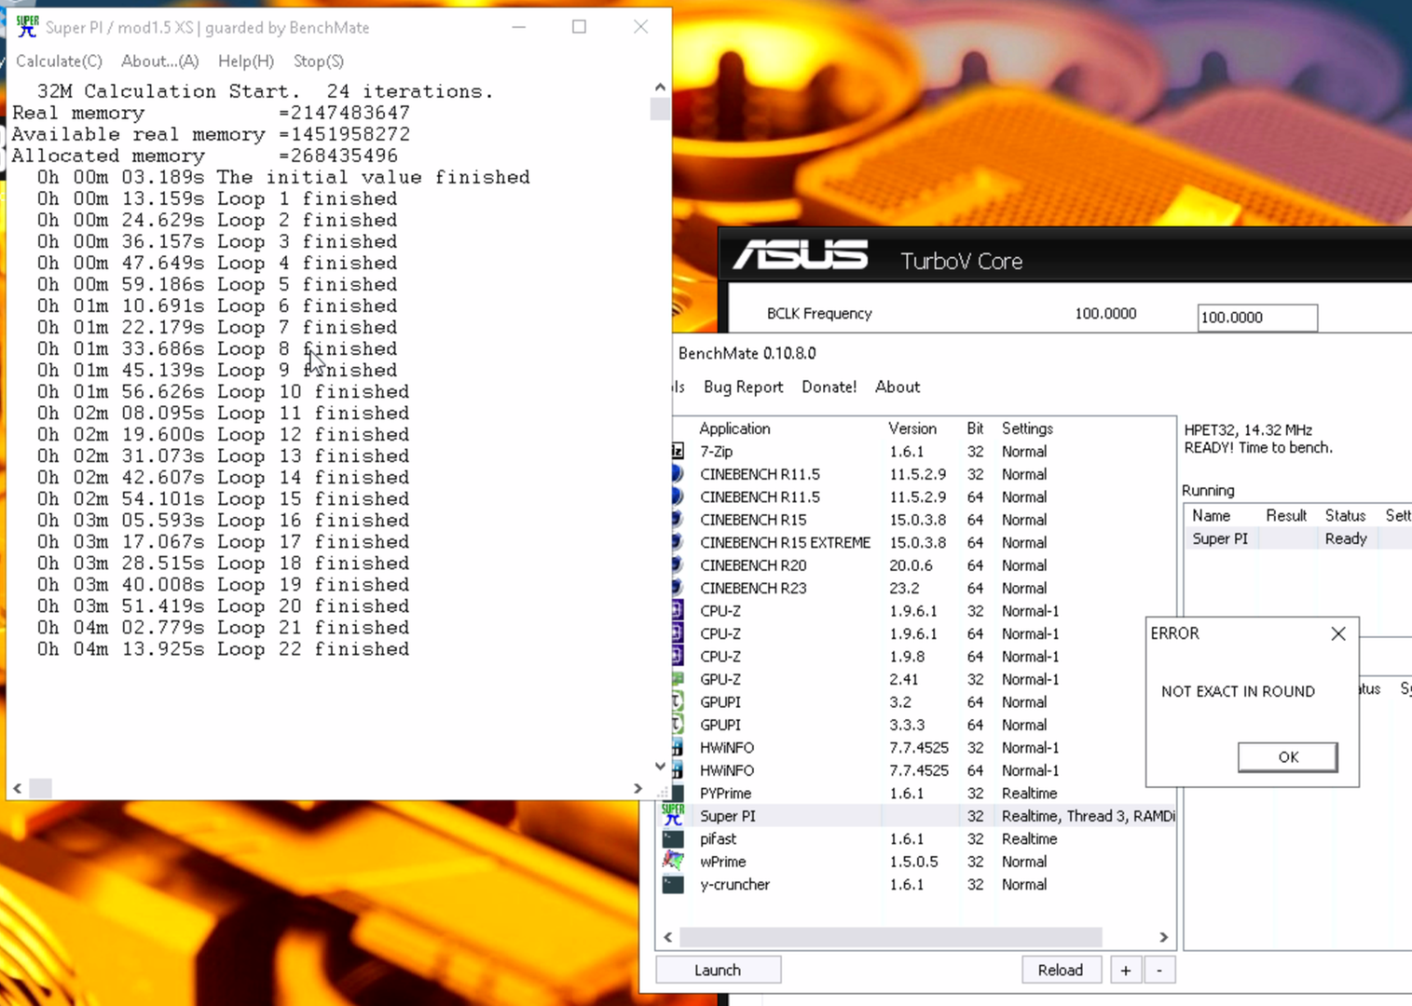Select the PYPrime row
Screen dimensions: 1412x1006
[918, 793]
